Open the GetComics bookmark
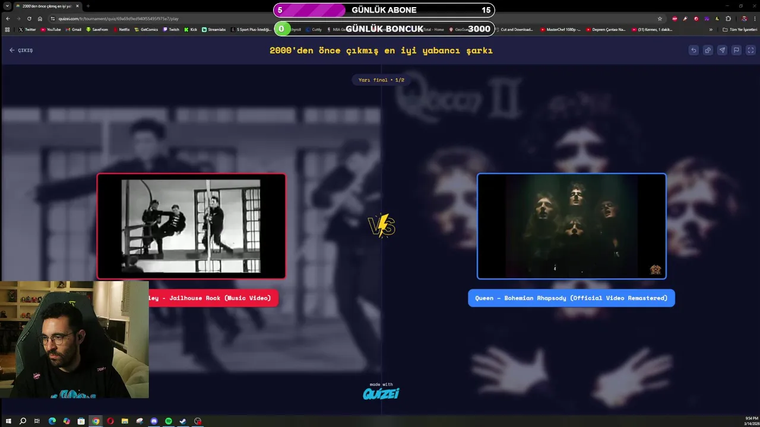The width and height of the screenshot is (760, 427). [x=147, y=29]
